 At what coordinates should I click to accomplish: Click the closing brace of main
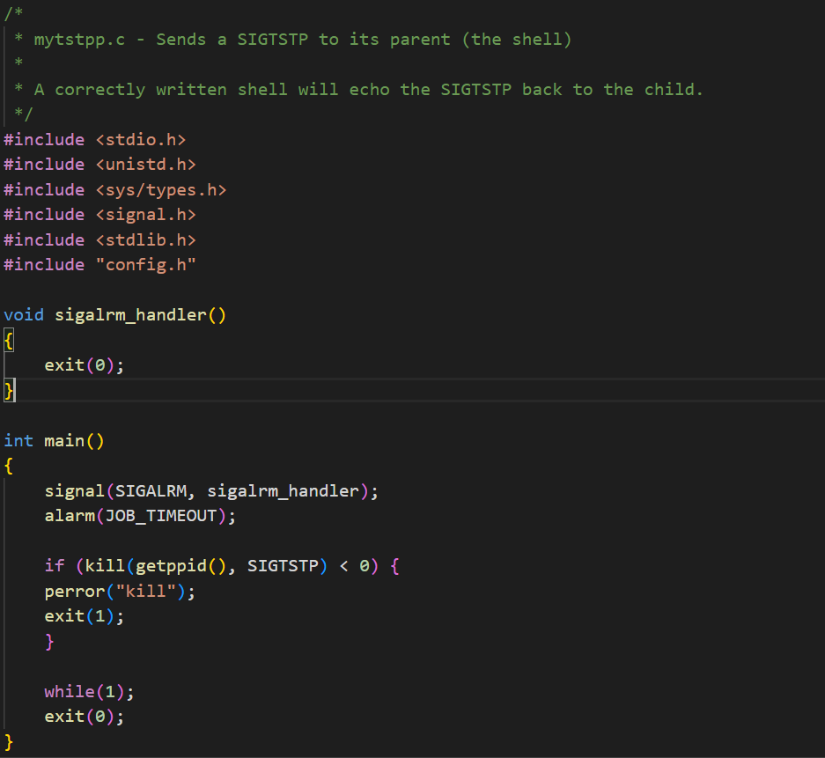click(x=9, y=741)
